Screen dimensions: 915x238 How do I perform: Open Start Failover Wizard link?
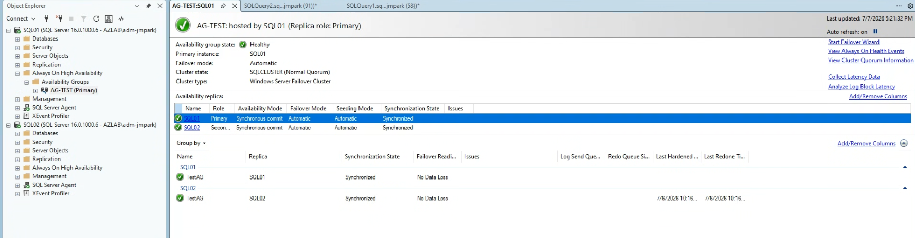click(x=853, y=42)
